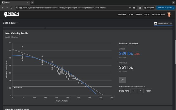Expand the Back Squat exercise dropdown
The width and height of the screenshot is (176, 110).
[10, 23]
